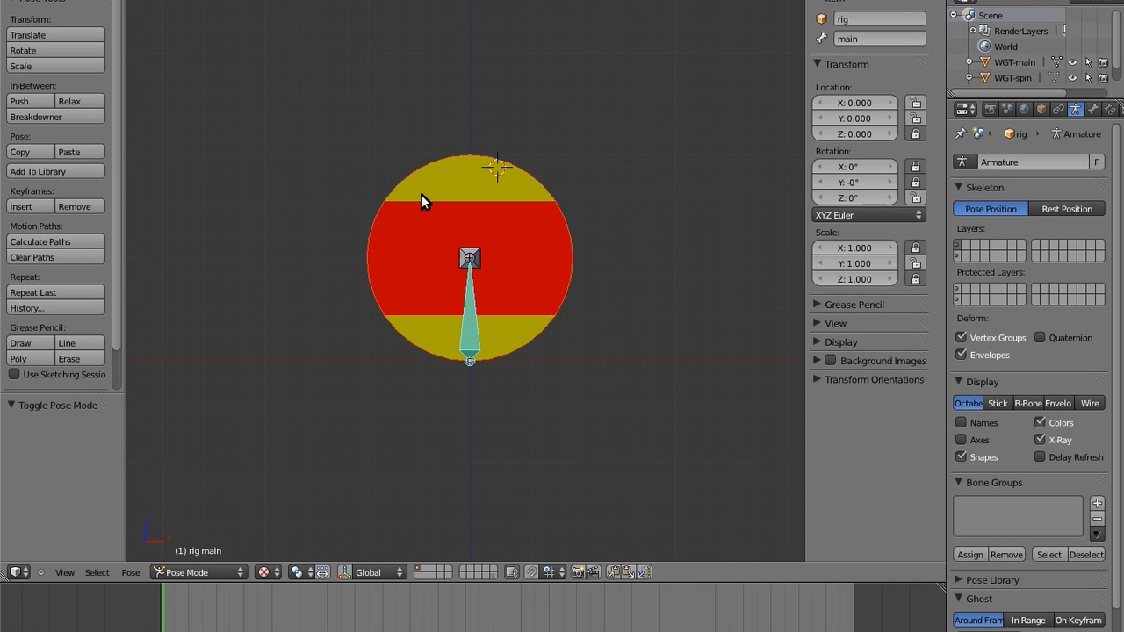Screen dimensions: 1124x632
Task: Toggle selectability arrow for WGT-main
Action: pyautogui.click(x=1088, y=62)
